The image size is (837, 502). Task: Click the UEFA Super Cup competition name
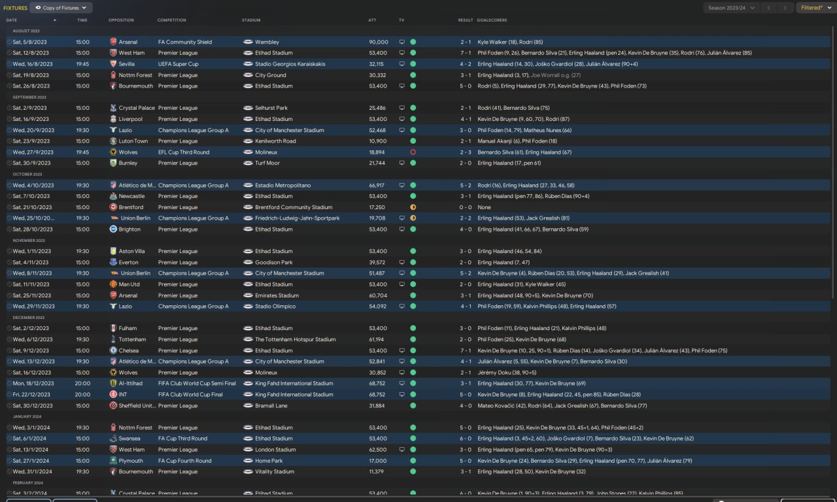tap(179, 64)
